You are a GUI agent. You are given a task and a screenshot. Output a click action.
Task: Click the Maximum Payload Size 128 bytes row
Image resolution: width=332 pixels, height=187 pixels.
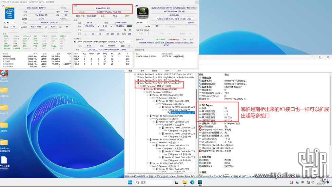point(216,148)
